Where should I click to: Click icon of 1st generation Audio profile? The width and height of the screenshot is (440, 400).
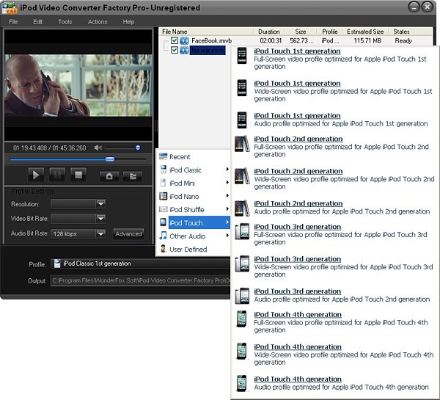242,120
